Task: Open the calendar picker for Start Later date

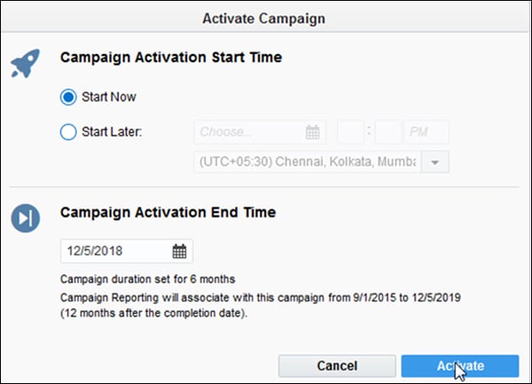Action: (x=312, y=132)
